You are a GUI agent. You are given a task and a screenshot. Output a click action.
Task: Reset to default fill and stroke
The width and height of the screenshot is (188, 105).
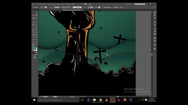32,50
